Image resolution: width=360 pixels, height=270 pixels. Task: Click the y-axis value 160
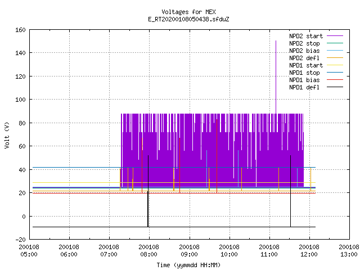click(x=20, y=30)
